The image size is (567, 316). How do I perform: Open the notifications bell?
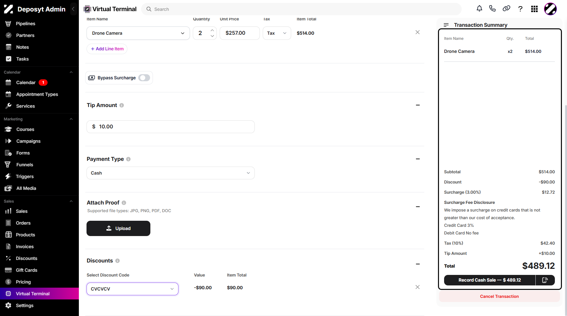click(479, 9)
